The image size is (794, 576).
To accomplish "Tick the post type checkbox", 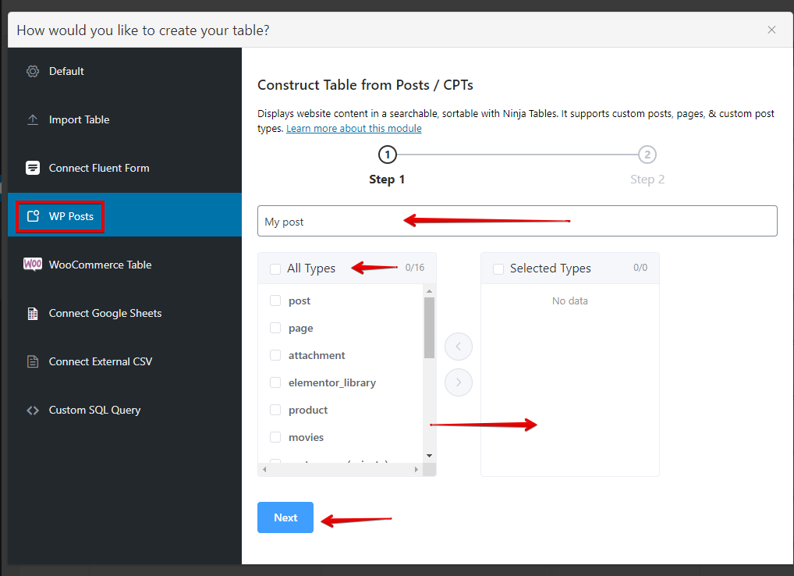I will [x=275, y=301].
